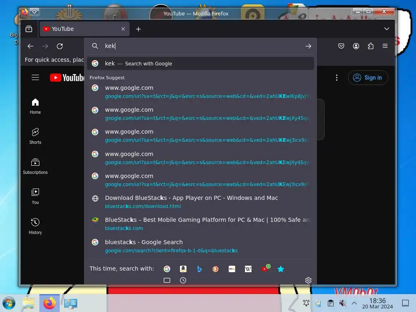Screen dimensions: 416x312
Task: Search open tabs icon in urlbar
Action: tap(167, 280)
